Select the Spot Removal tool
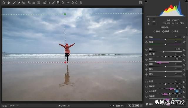 pyautogui.click(x=44, y=3)
